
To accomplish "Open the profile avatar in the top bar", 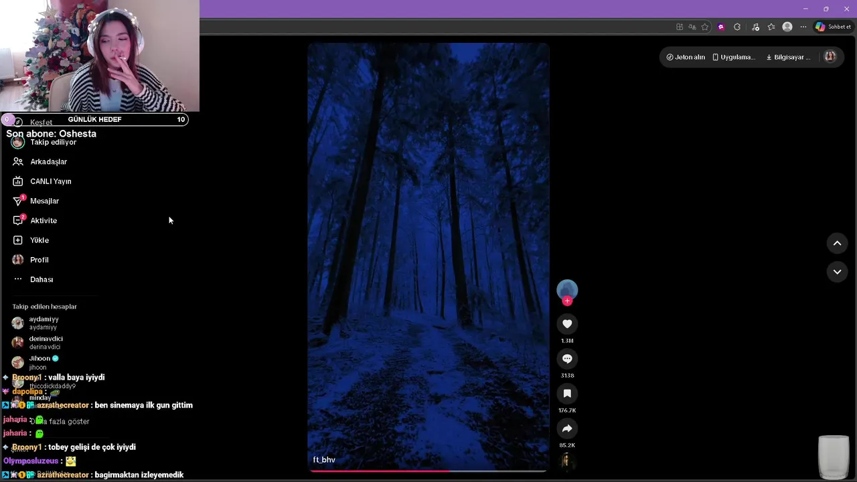I will point(830,57).
